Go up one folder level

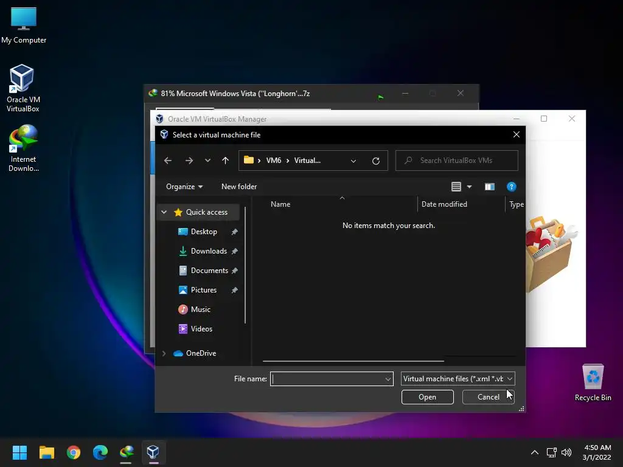(225, 161)
